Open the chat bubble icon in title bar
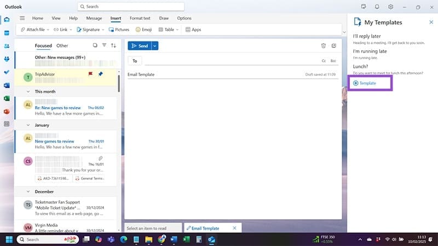The height and width of the screenshot is (246, 438). tap(364, 7)
